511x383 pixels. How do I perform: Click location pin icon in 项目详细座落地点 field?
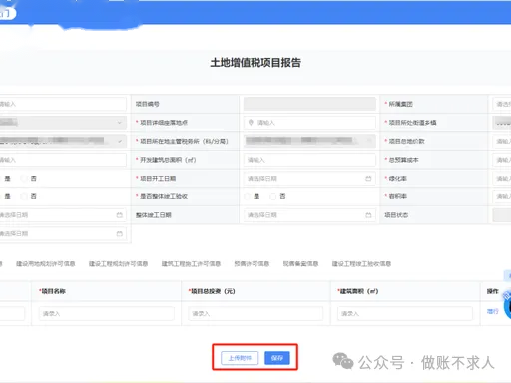(251, 123)
